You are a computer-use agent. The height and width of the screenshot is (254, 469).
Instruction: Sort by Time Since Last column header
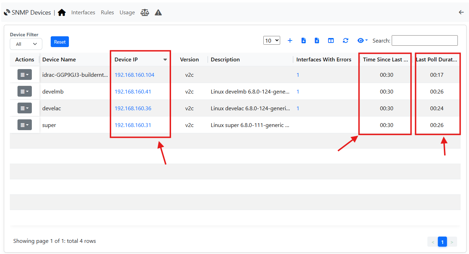click(x=385, y=60)
